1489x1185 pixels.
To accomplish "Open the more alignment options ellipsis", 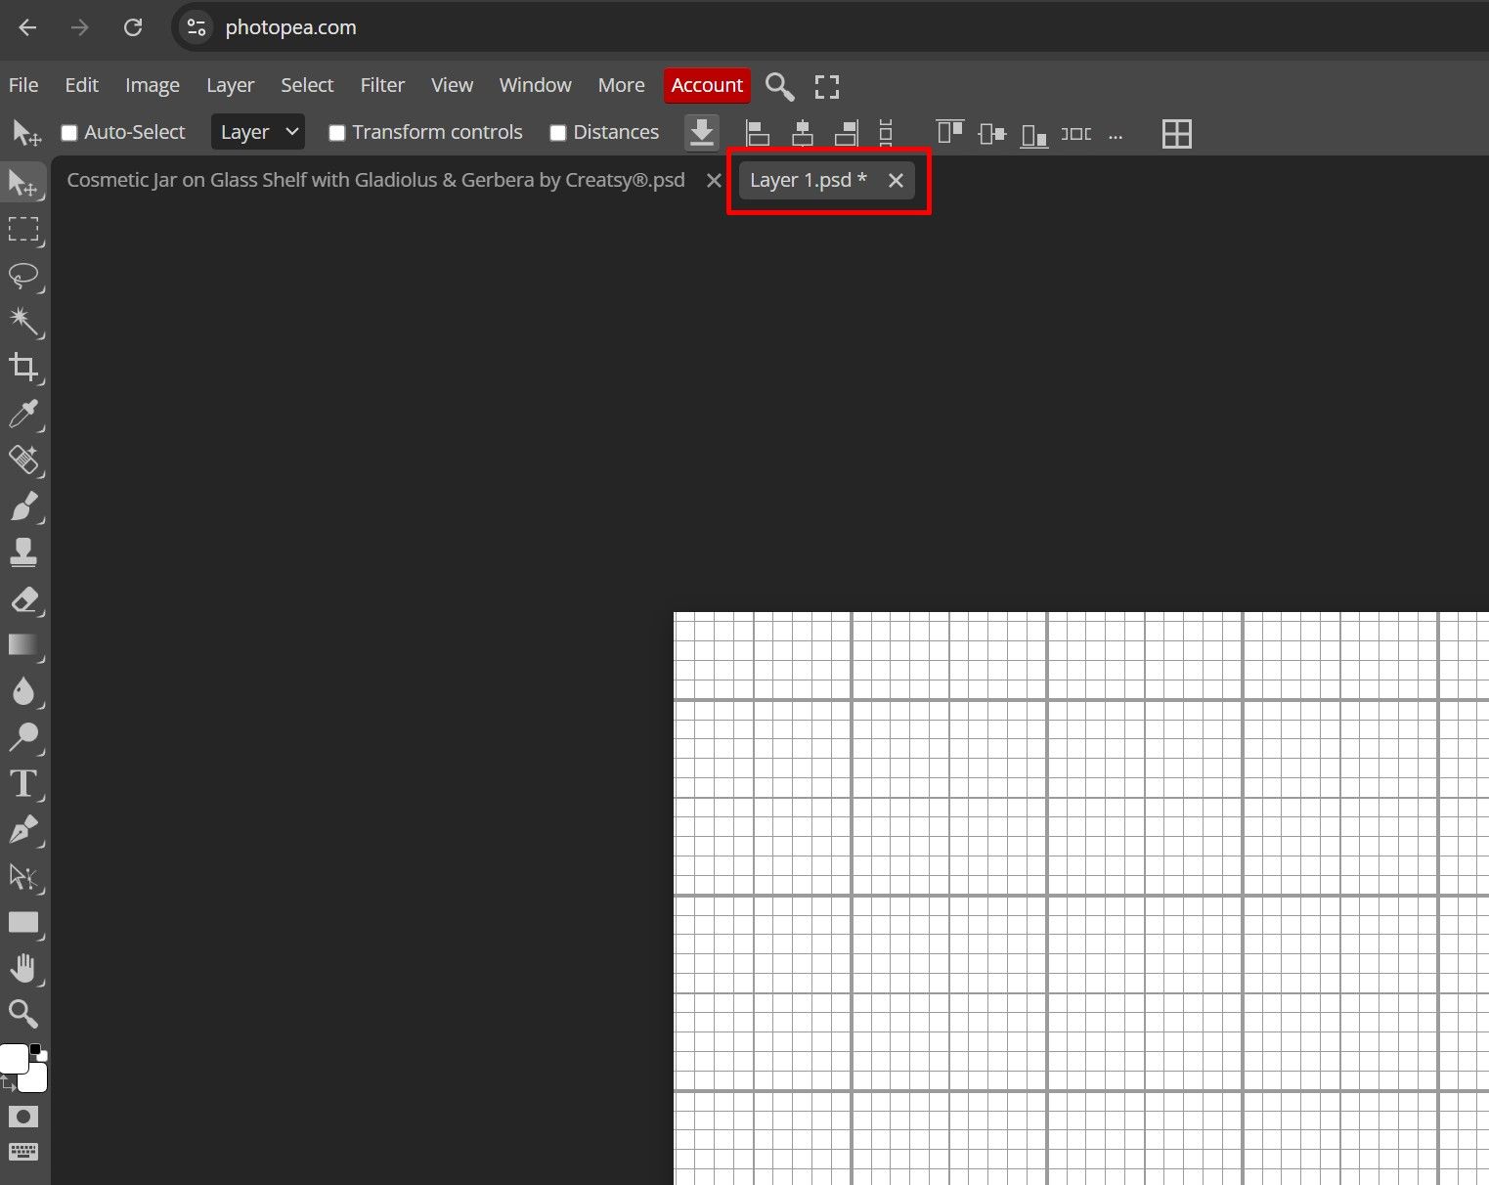I will tap(1116, 135).
